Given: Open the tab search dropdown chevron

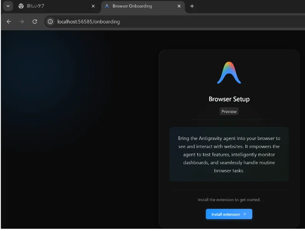Looking at the screenshot, I should click(x=8, y=6).
